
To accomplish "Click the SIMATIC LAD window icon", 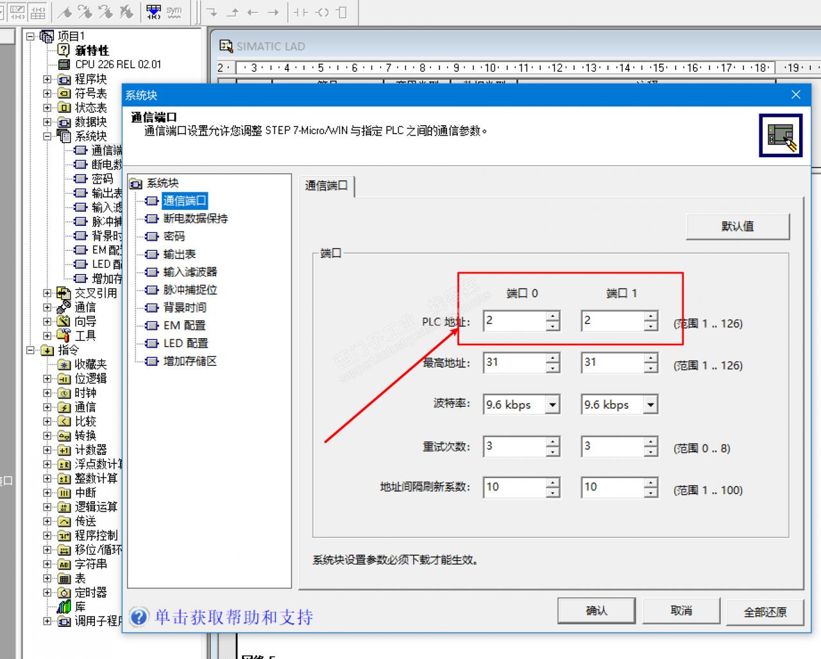I will pyautogui.click(x=226, y=46).
